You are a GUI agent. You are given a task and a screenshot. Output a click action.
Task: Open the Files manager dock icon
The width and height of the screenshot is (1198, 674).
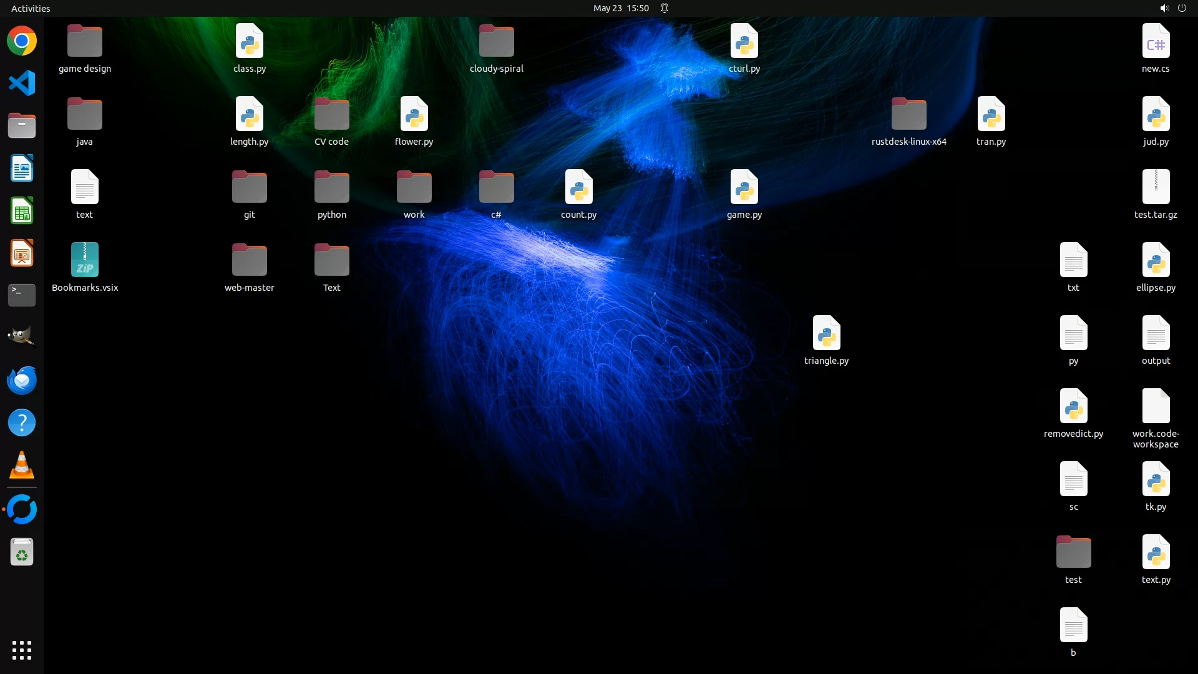[x=22, y=126]
